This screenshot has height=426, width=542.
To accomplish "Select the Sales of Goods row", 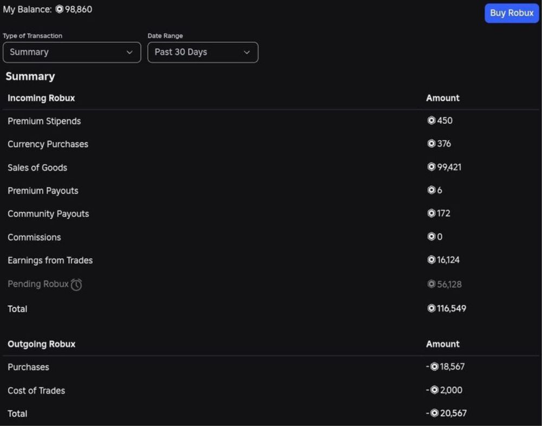I will coord(270,167).
